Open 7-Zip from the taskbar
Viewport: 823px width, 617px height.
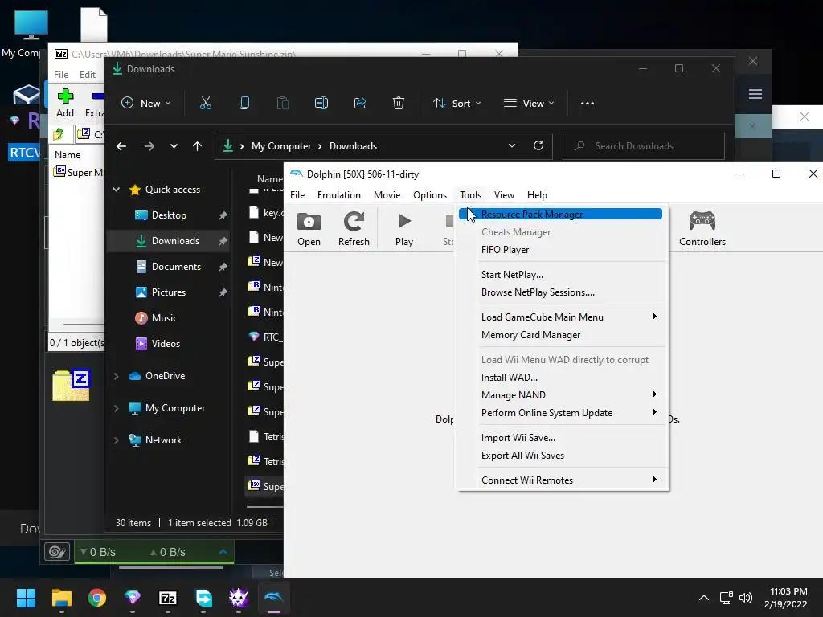[168, 598]
